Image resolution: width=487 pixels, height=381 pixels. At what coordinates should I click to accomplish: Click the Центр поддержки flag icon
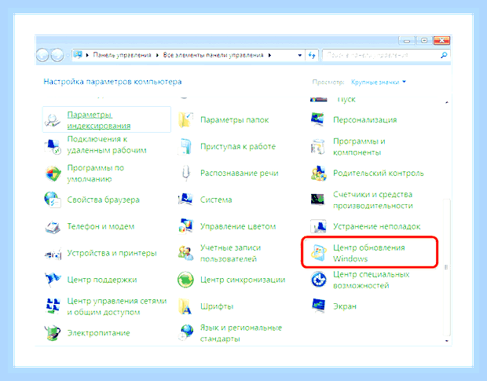coord(53,280)
